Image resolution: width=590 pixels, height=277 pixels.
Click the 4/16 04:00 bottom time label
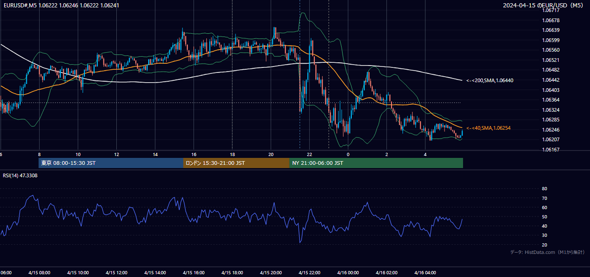click(425, 272)
